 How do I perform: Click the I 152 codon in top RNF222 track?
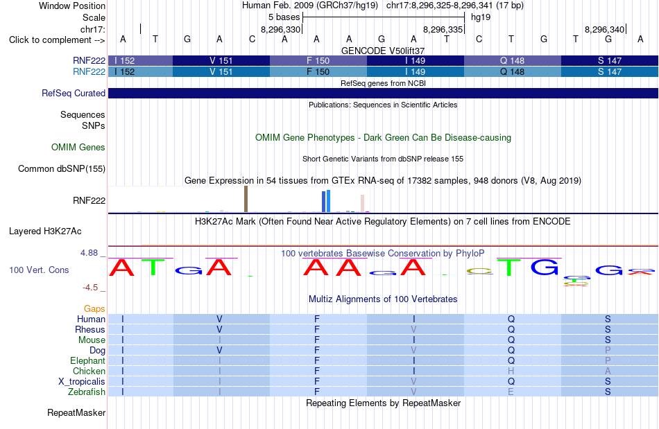click(x=140, y=60)
